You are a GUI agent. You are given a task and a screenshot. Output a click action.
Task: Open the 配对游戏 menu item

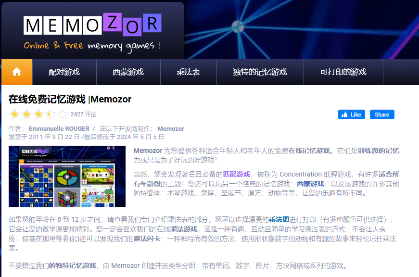tap(64, 72)
